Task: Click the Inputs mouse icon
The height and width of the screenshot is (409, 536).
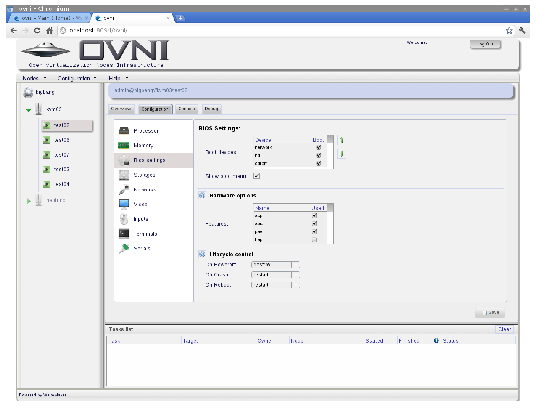Action: click(124, 219)
